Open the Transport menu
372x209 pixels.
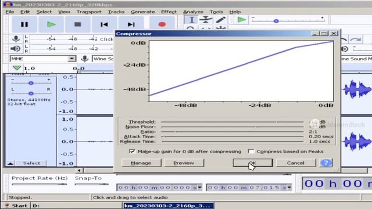(x=89, y=12)
